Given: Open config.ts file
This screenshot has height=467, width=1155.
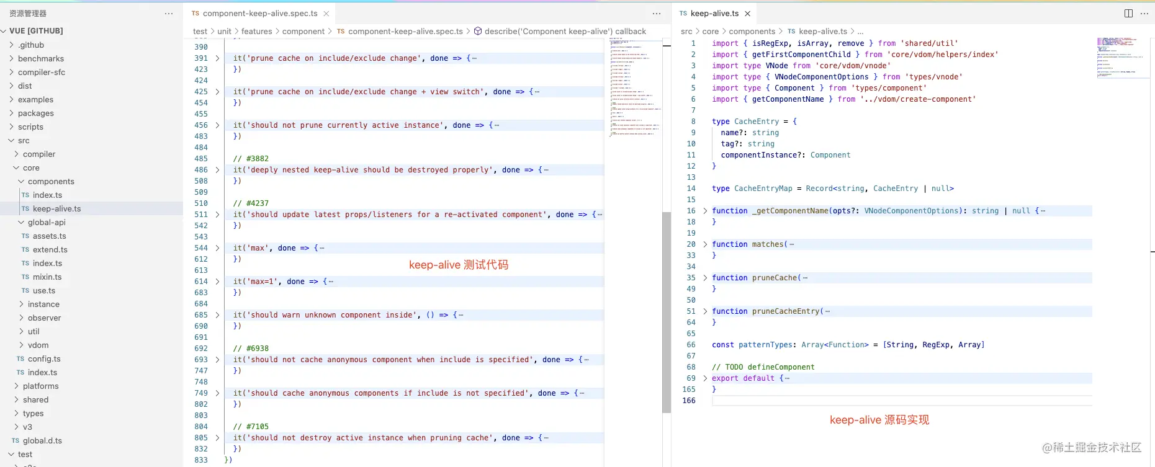Looking at the screenshot, I should [x=44, y=358].
